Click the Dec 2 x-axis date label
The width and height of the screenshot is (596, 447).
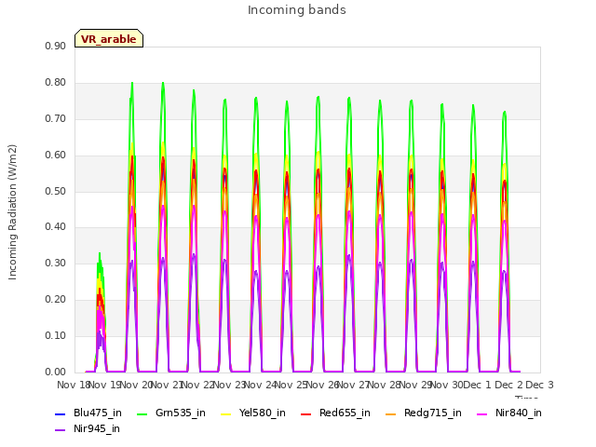click(x=508, y=385)
